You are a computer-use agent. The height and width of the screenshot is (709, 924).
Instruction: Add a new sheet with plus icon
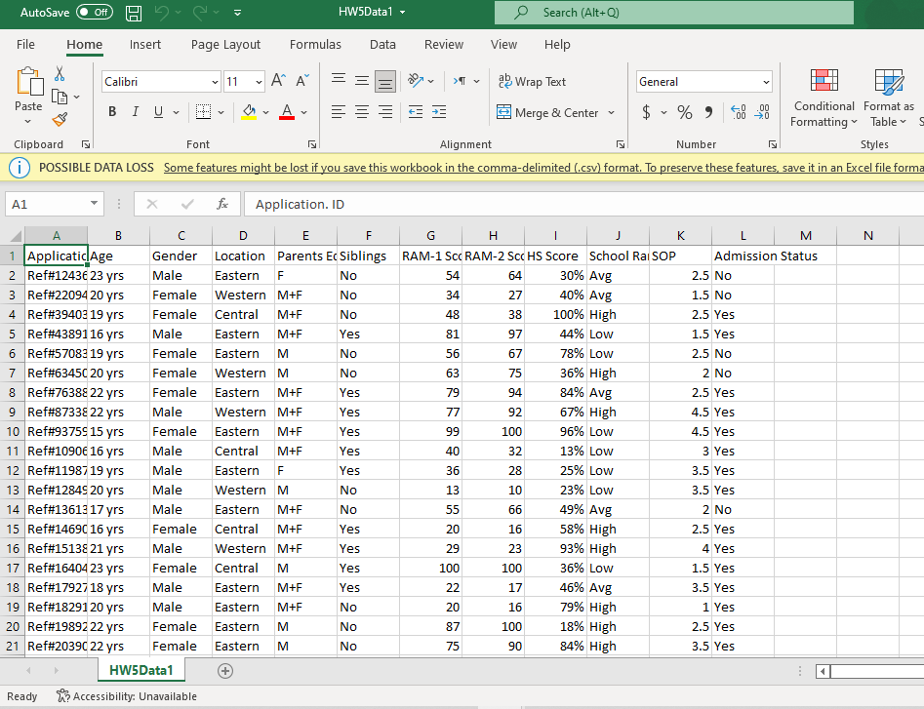225,671
